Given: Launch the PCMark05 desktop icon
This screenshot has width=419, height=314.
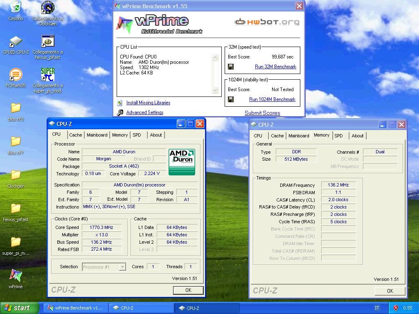Looking at the screenshot, I should 16,74.
